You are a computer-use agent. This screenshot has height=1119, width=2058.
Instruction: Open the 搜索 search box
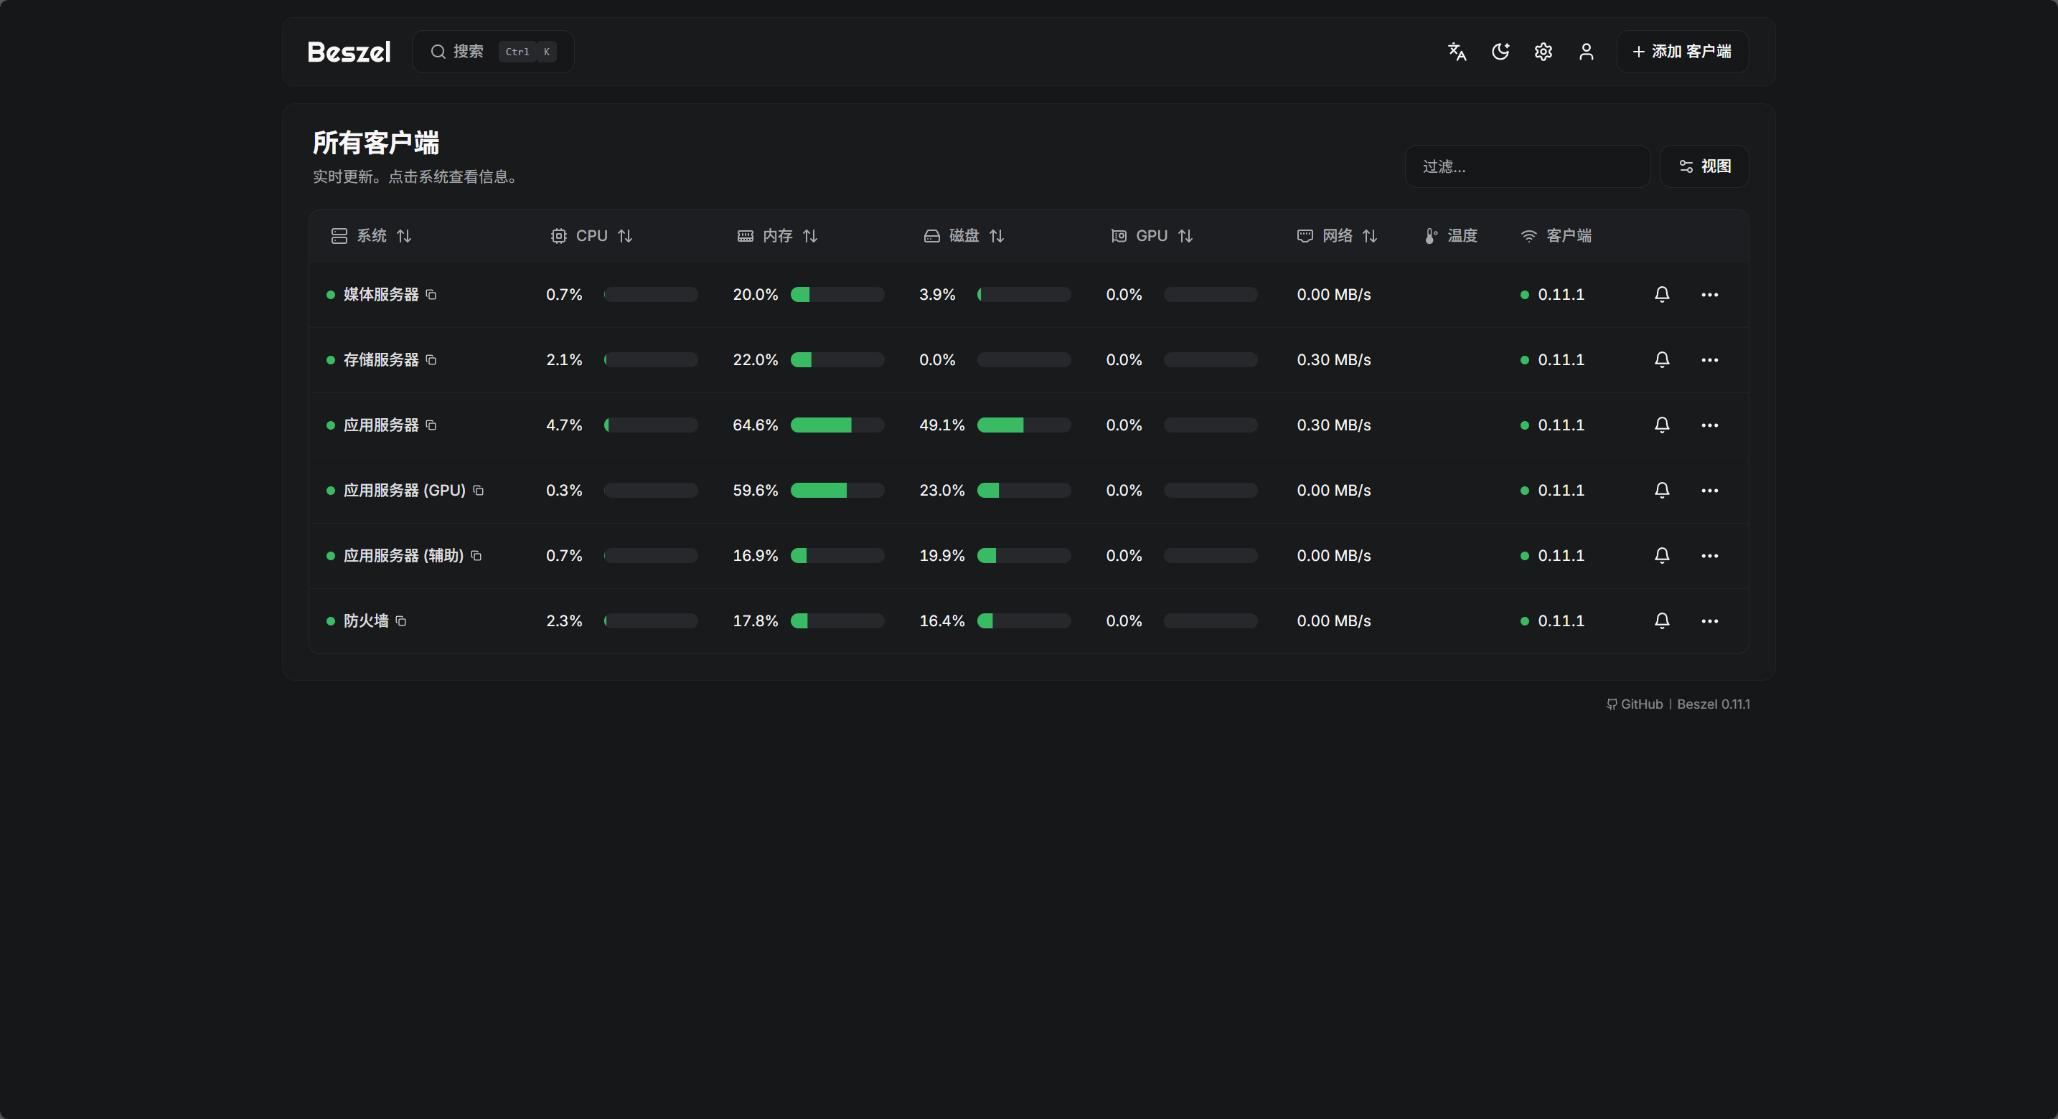coord(493,52)
